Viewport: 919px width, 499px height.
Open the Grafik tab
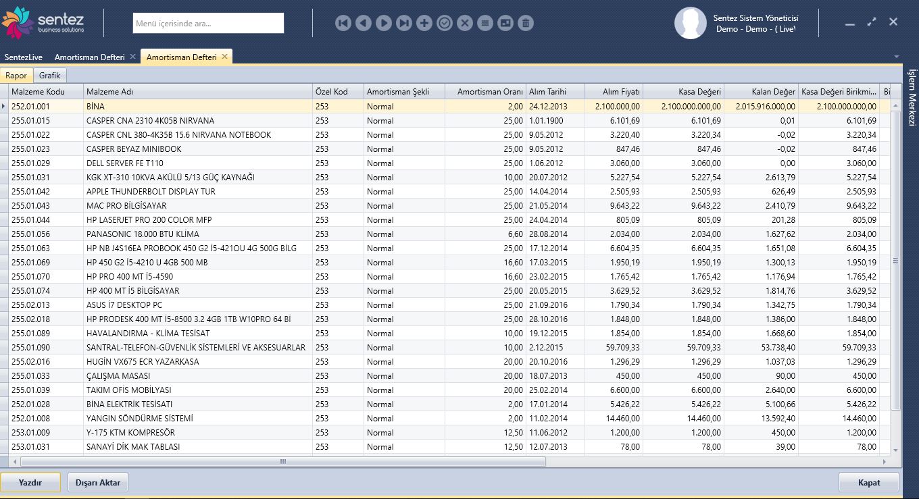coord(49,76)
